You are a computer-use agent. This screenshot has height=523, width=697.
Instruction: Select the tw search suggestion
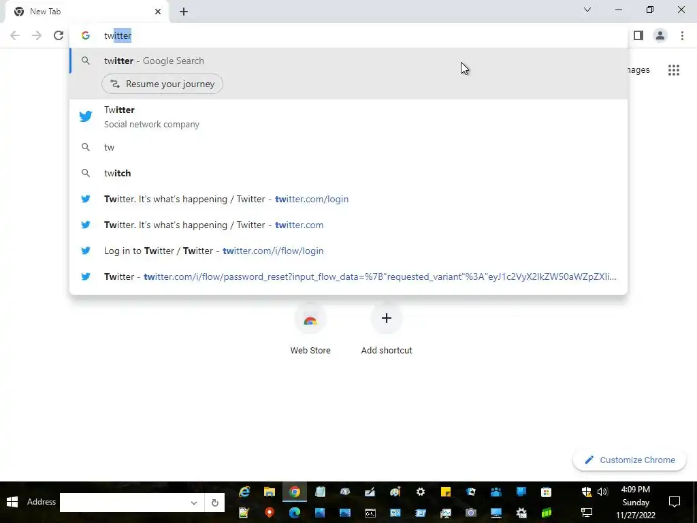[348, 147]
